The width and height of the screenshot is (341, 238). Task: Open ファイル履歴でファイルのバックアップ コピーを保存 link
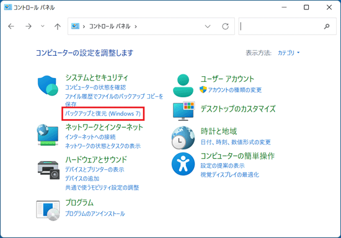[114, 100]
